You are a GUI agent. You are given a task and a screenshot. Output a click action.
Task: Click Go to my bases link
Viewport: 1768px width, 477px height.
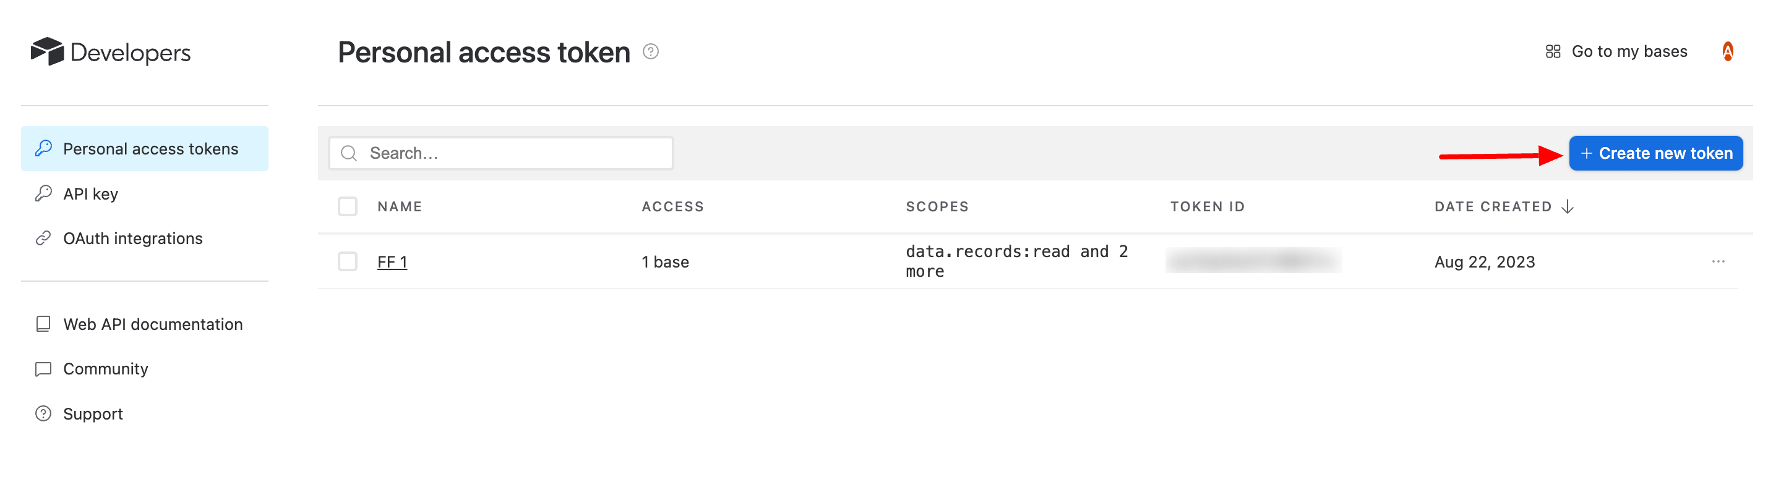click(1629, 51)
